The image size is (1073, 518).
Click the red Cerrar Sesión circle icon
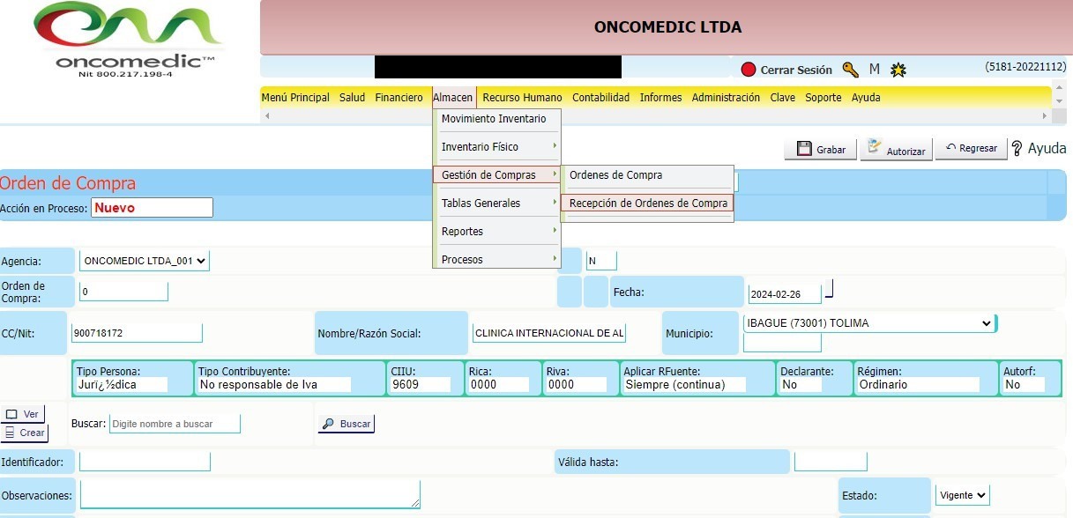(x=749, y=70)
